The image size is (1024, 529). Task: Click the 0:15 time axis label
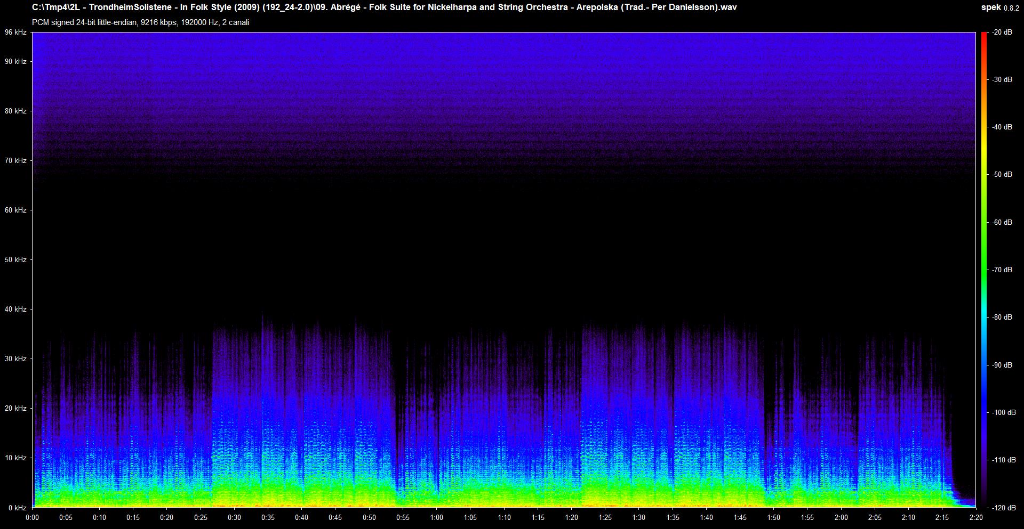(x=133, y=518)
